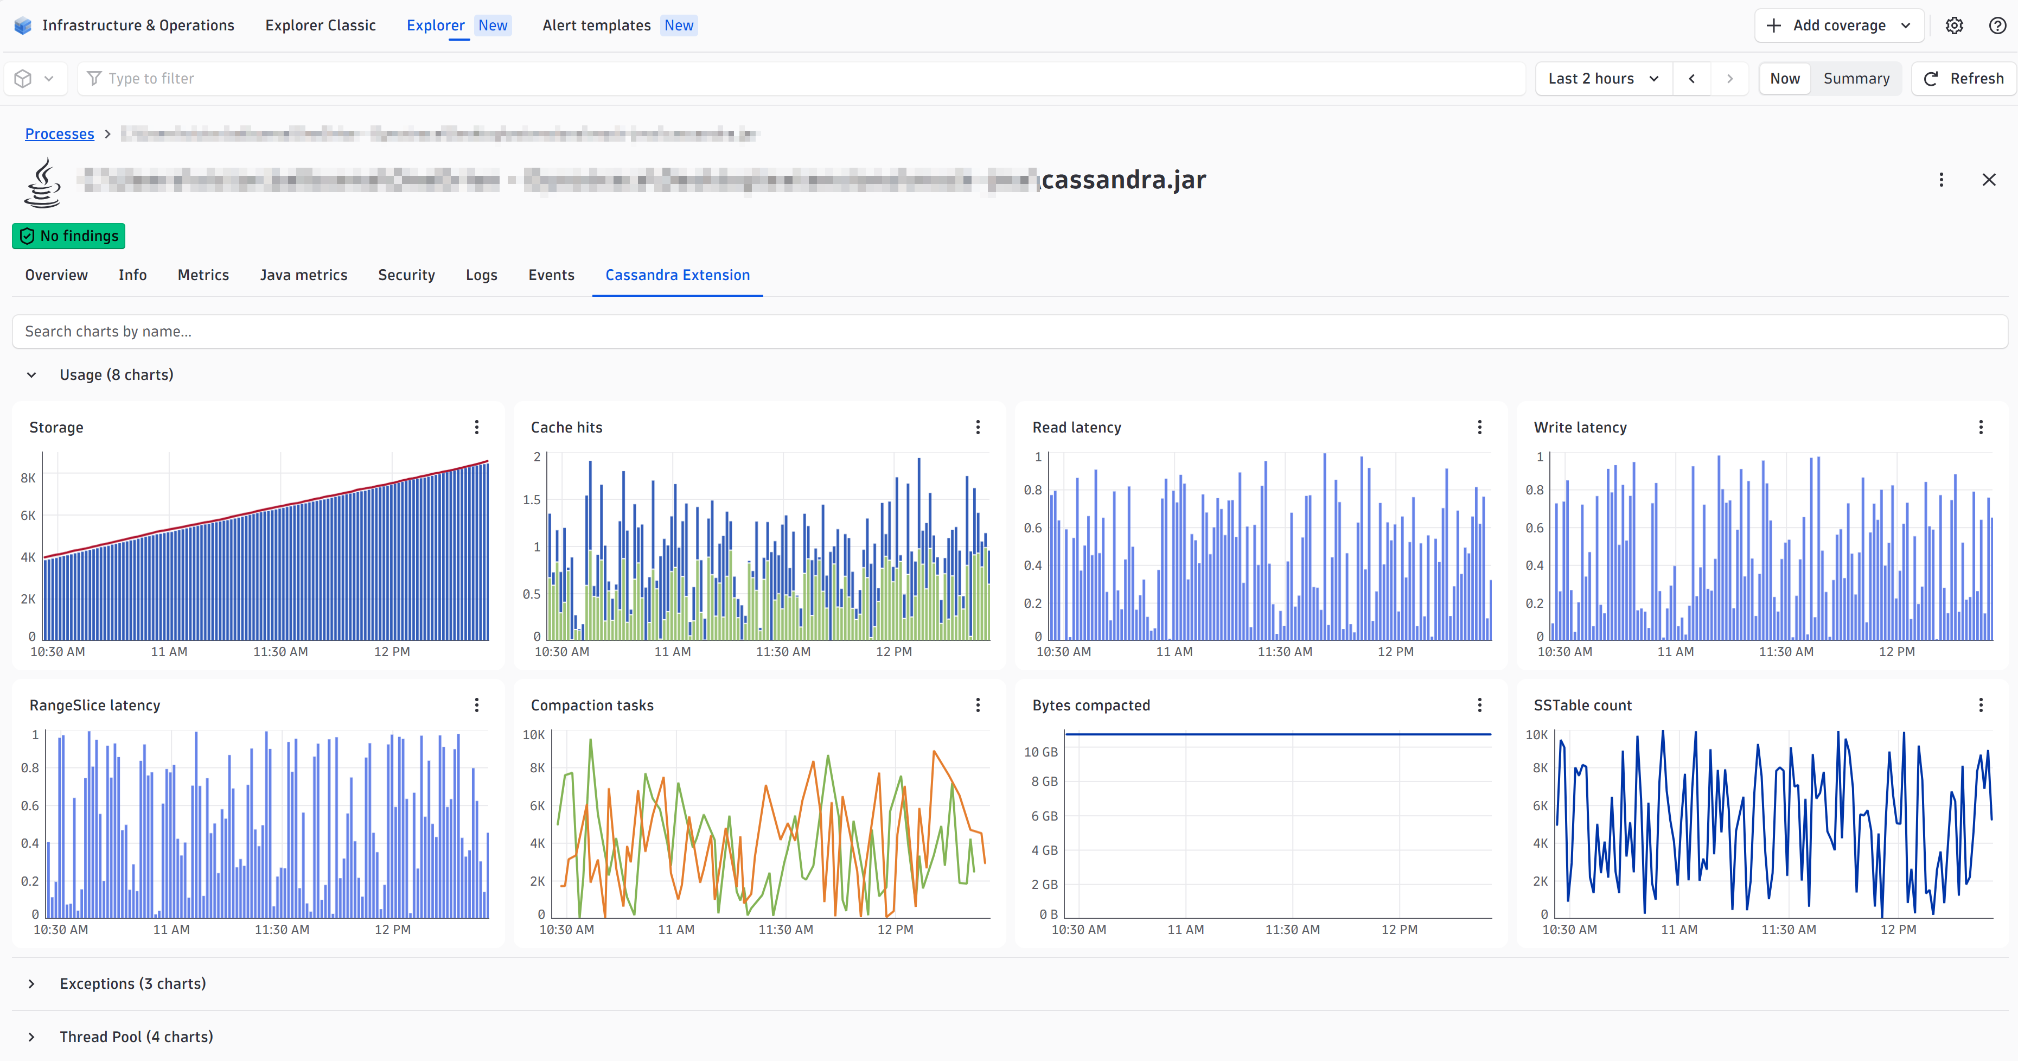
Task: Open Storage chart options menu
Action: (476, 427)
